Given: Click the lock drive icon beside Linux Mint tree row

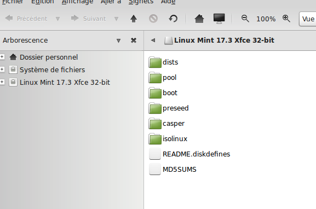Looking at the screenshot, I should (x=13, y=82).
